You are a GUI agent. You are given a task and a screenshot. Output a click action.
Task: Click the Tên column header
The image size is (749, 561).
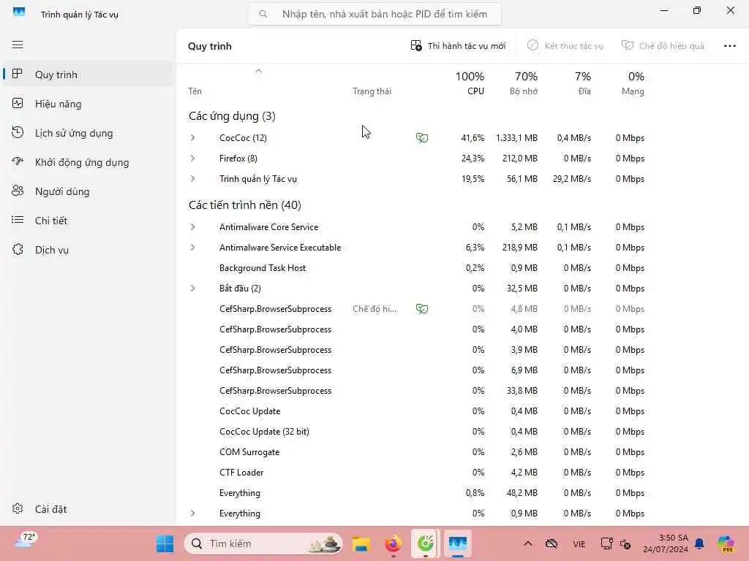(x=195, y=91)
